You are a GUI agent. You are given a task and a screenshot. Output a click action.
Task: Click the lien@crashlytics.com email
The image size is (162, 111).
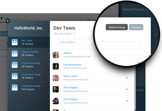(75, 68)
